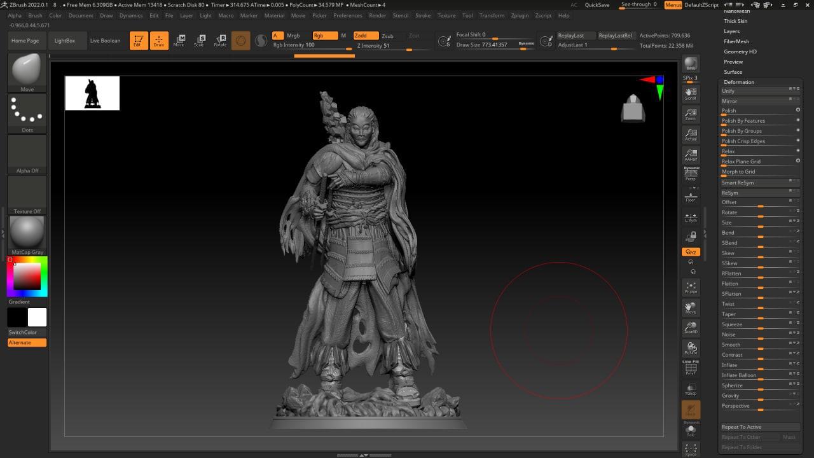The width and height of the screenshot is (814, 458).
Task: Click the Frame view icon
Action: pos(691,288)
